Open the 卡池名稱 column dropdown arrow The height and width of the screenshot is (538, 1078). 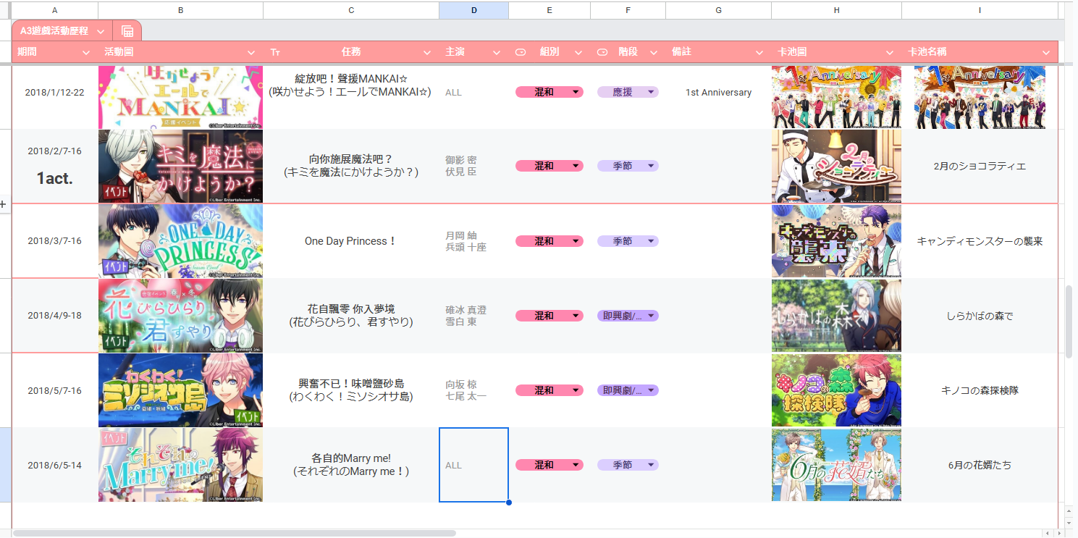coord(1045,52)
